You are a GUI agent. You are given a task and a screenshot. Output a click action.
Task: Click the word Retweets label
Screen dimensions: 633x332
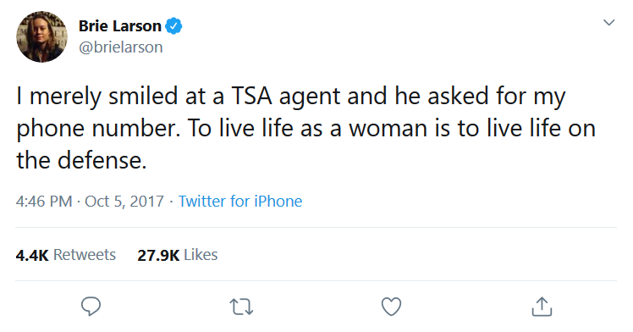(85, 255)
